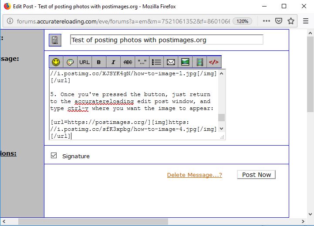Insert a quote block tag
The image size is (314, 226).
142,62
